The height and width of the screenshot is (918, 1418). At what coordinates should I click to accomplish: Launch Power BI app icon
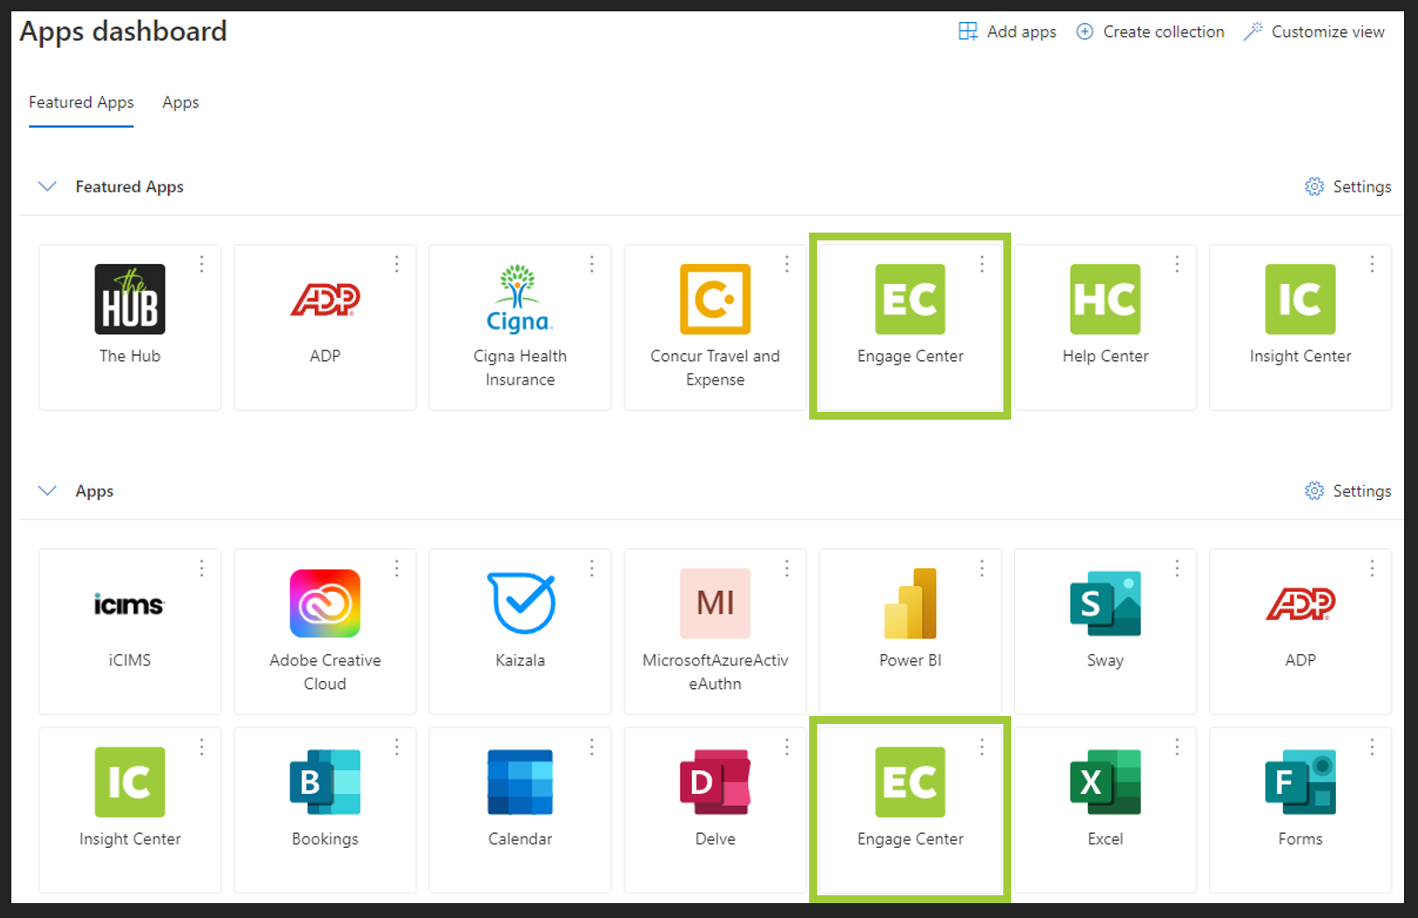click(910, 604)
